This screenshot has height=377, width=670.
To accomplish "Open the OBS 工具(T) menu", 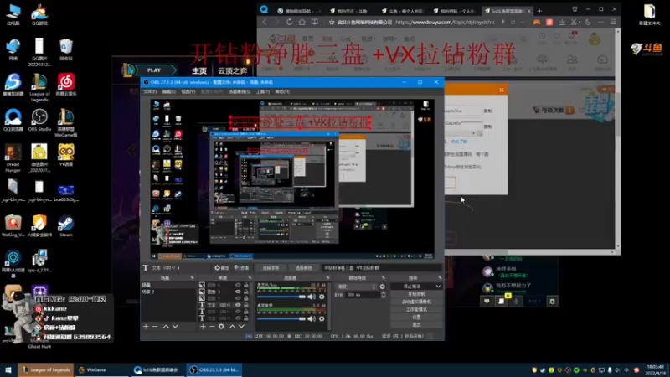I will click(x=263, y=91).
